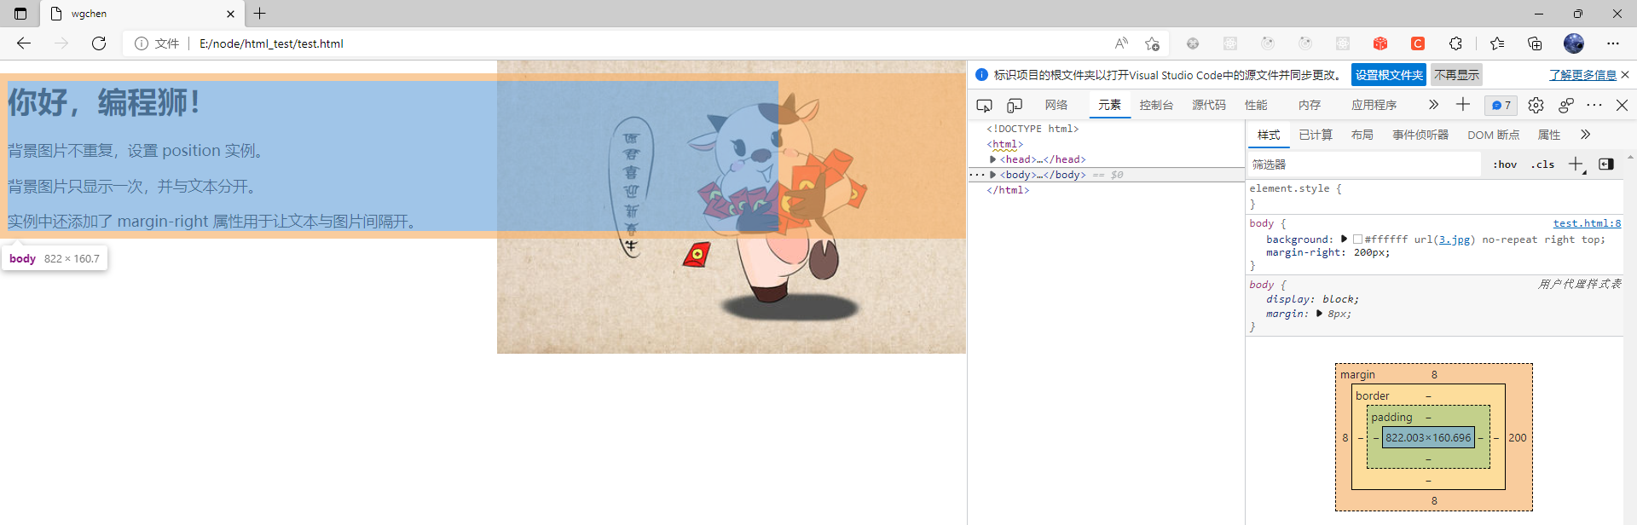Select the 样式 tab
Screen dimensions: 1637x525
(x=1269, y=135)
